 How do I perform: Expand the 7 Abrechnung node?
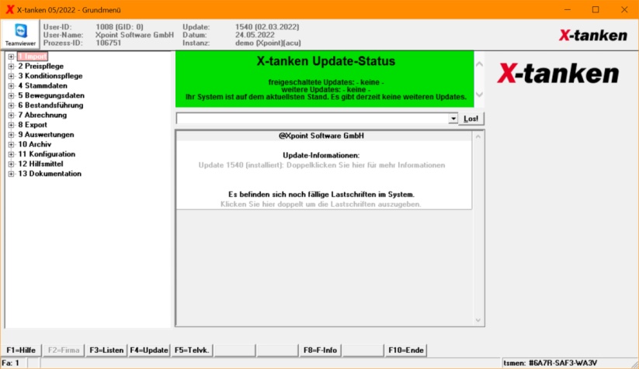[11, 116]
